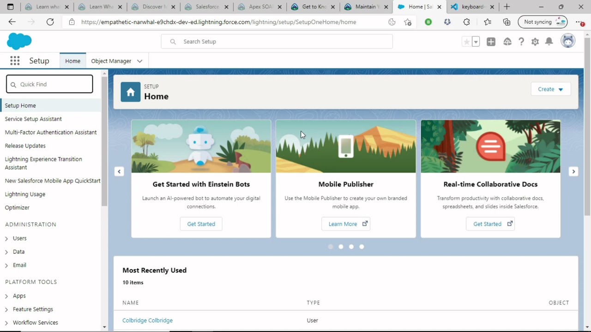Open the Salesforce App Launcher grid
The height and width of the screenshot is (332, 591).
[15, 61]
